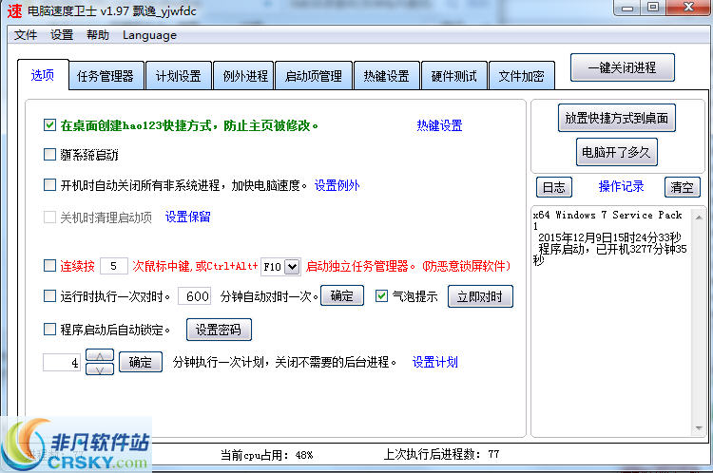Open the 帮助 menu
This screenshot has width=713, height=473.
point(98,35)
